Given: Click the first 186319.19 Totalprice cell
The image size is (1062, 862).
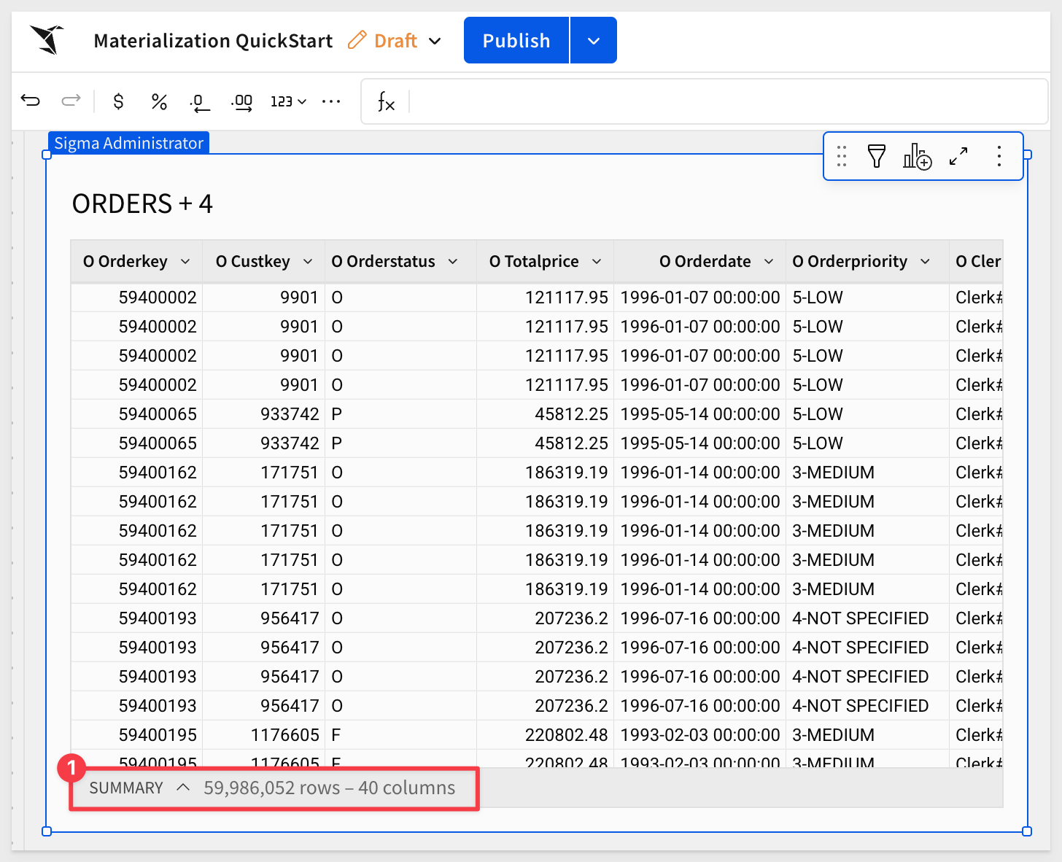Looking at the screenshot, I should (545, 473).
